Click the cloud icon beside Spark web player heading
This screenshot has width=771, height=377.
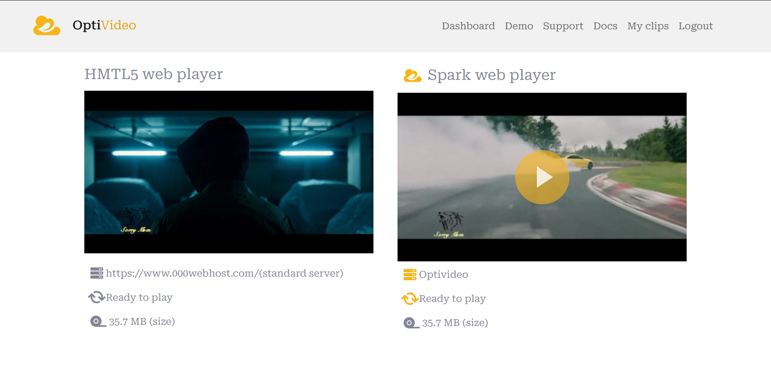(x=412, y=75)
